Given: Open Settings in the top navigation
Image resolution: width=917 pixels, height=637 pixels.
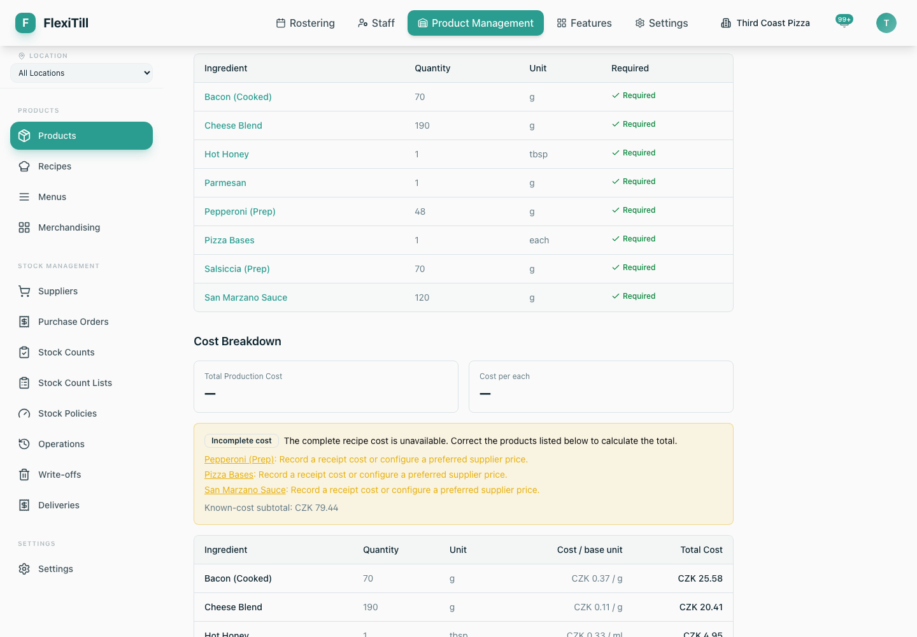Looking at the screenshot, I should tap(662, 23).
